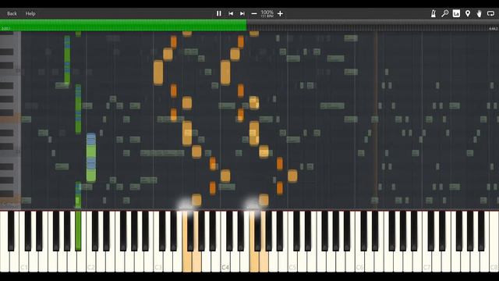Viewport: 499px width, 281px height.
Task: Play the C2 white piano key
Action: click(91, 261)
